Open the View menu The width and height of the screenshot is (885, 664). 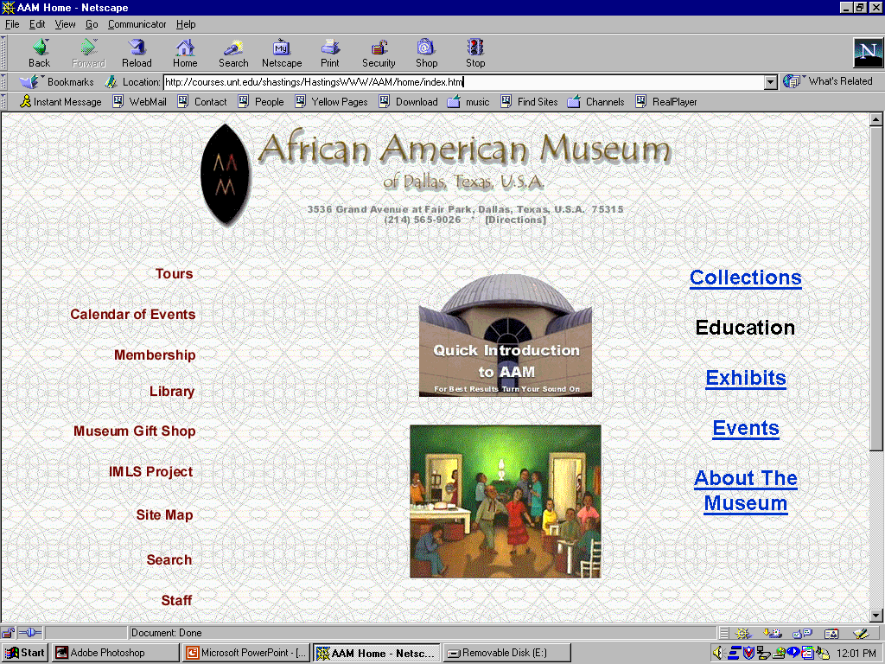pyautogui.click(x=66, y=24)
